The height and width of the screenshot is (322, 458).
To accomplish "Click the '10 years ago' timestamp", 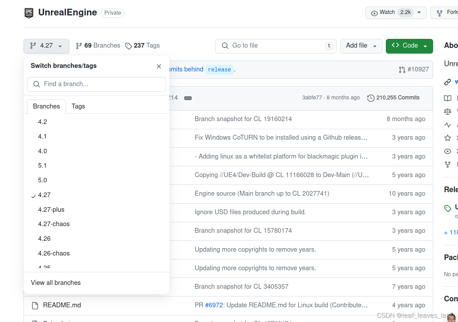I will (407, 194).
